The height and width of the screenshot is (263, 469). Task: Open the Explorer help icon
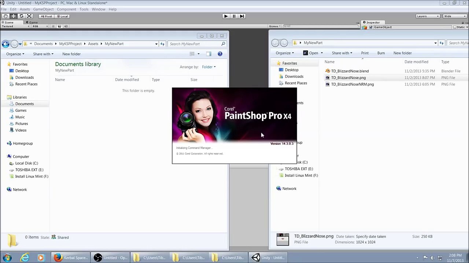click(x=220, y=54)
